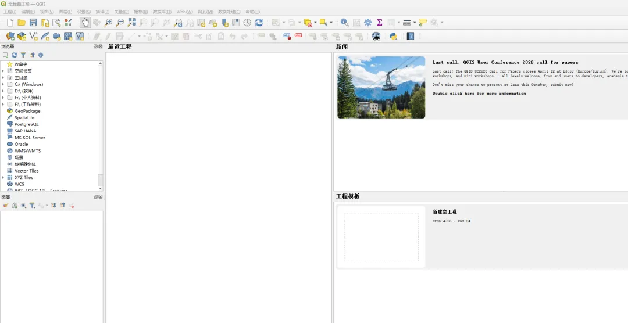
Task: Open the Temporal Controller clock icon
Action: [248, 23]
